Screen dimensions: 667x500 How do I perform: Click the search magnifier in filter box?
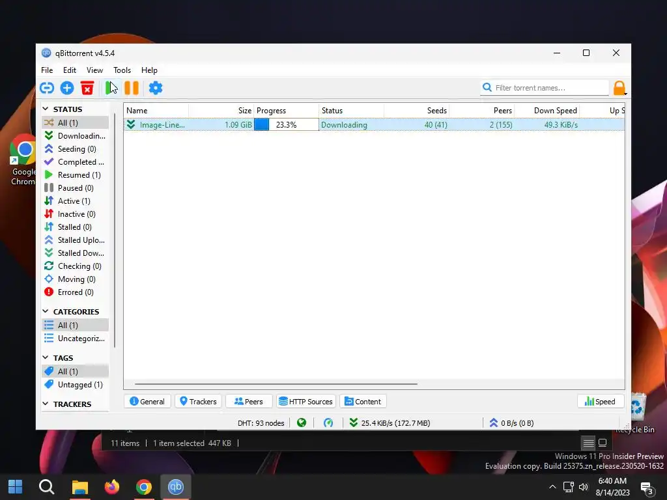click(x=487, y=87)
